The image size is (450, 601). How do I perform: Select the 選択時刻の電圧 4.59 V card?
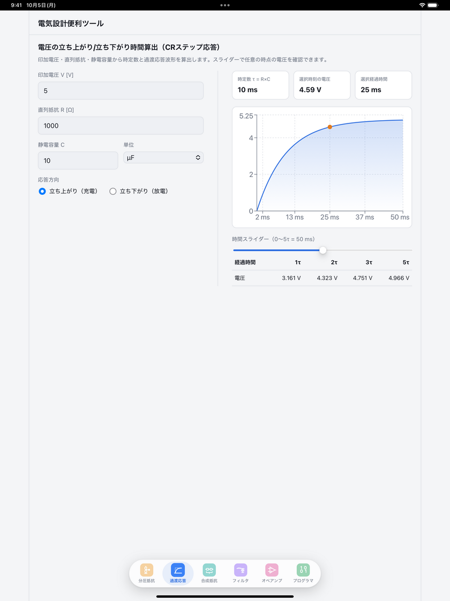[x=322, y=85]
